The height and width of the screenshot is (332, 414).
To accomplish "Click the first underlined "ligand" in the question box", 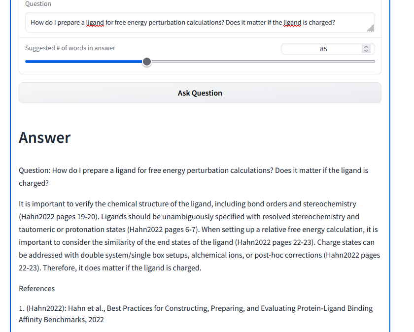I will pyautogui.click(x=95, y=23).
